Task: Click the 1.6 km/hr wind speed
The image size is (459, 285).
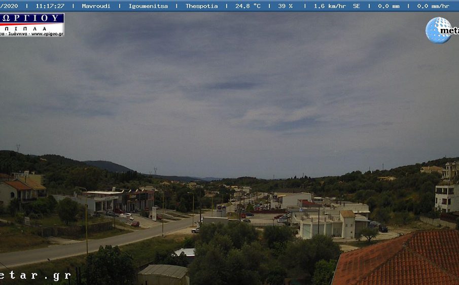Action: coord(330,6)
